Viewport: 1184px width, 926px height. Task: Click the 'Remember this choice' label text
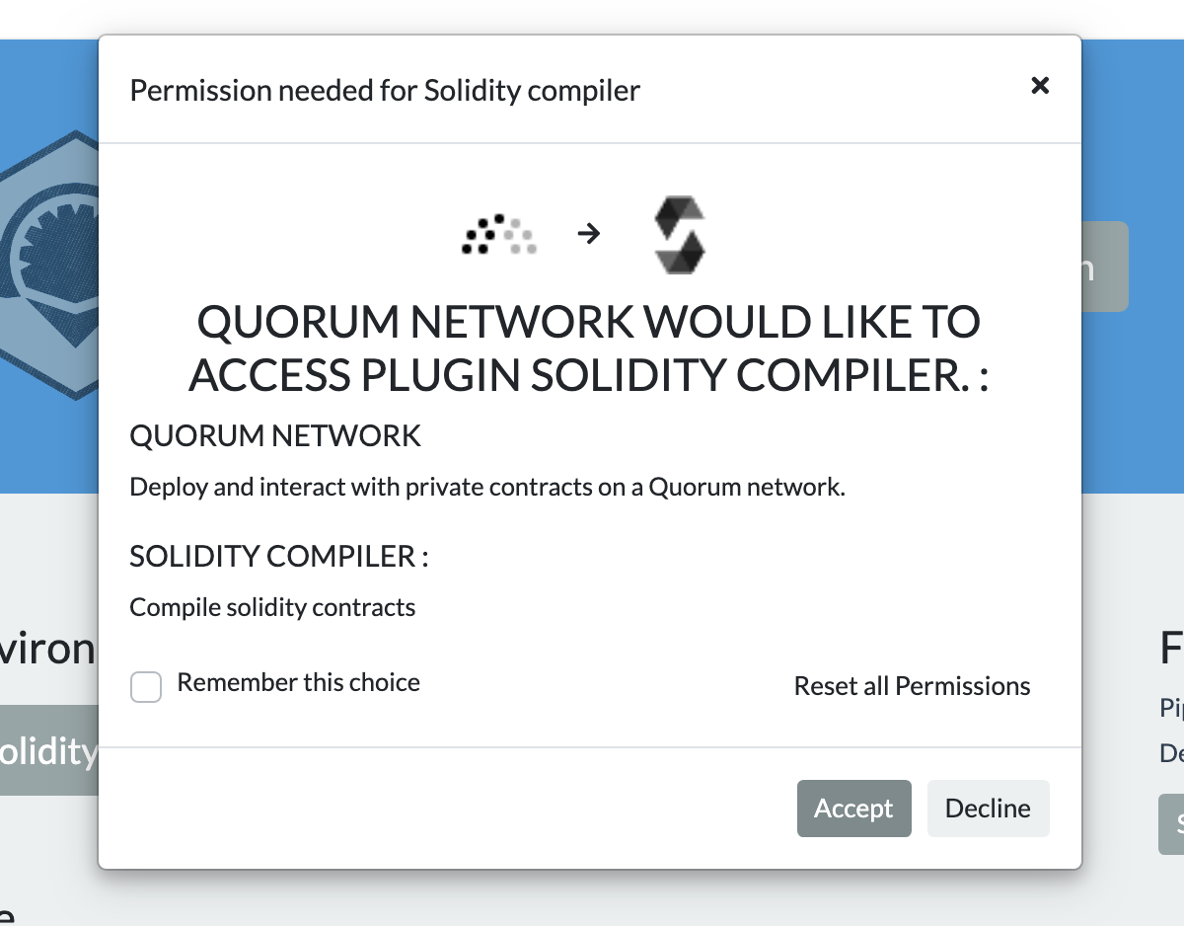coord(298,682)
